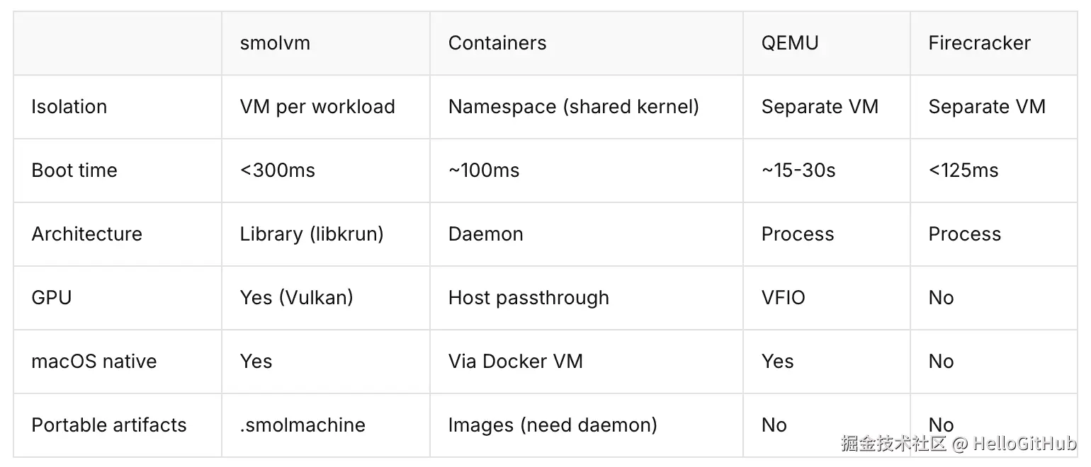Click the smolvm column header
This screenshot has height=467, width=1091.
point(275,43)
